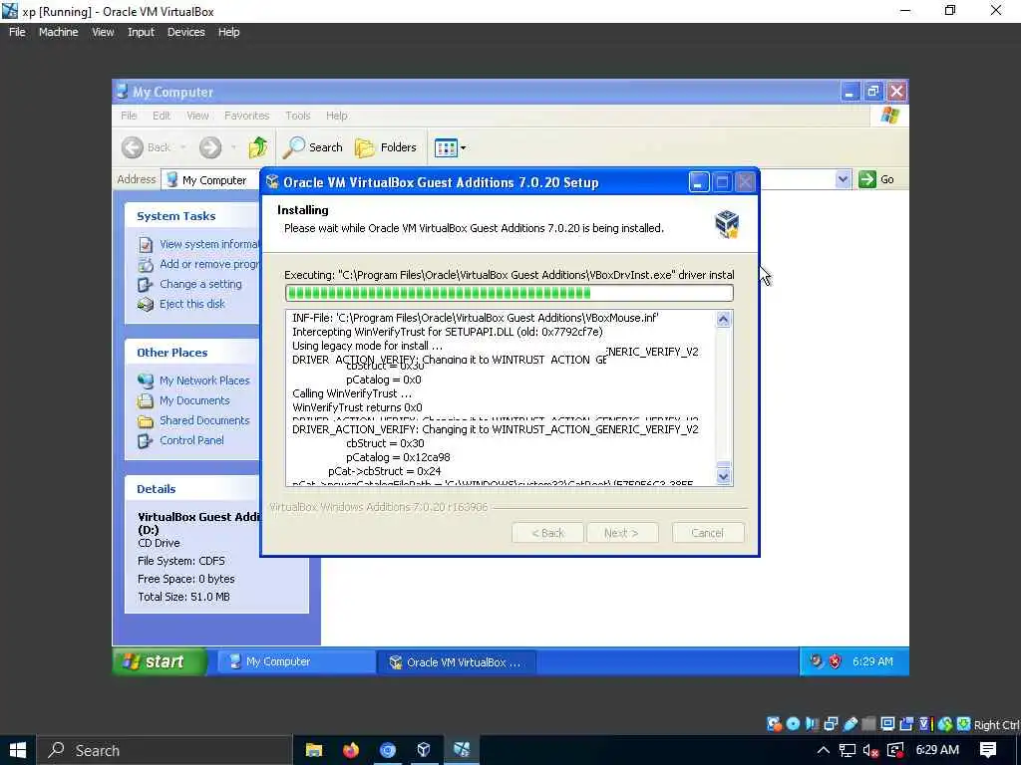Click the green Go arrow button
Viewport: 1021px width, 765px height.
pyautogui.click(x=867, y=179)
